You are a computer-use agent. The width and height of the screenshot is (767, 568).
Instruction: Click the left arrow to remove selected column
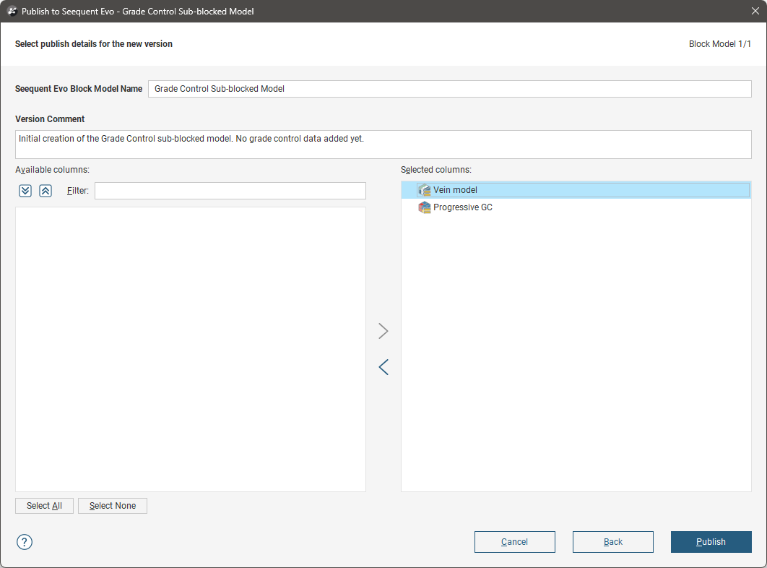[383, 367]
